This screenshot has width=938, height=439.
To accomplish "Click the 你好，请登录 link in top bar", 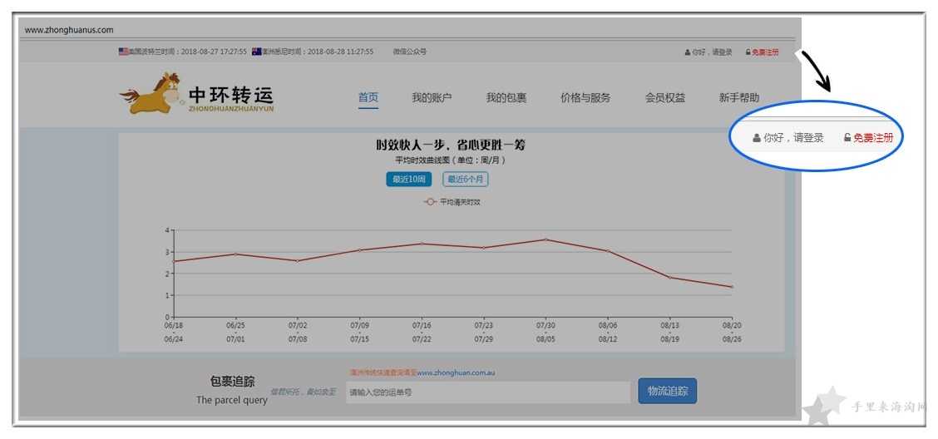I will pos(712,52).
